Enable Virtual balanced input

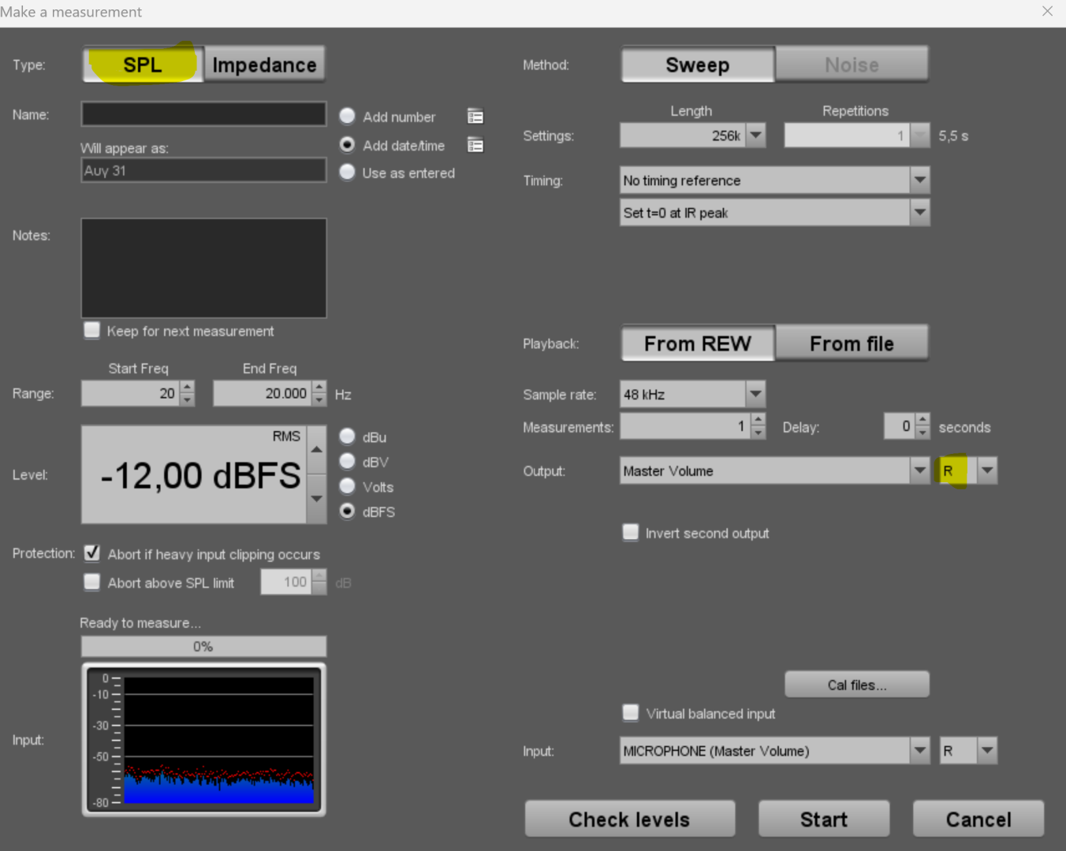click(x=631, y=712)
